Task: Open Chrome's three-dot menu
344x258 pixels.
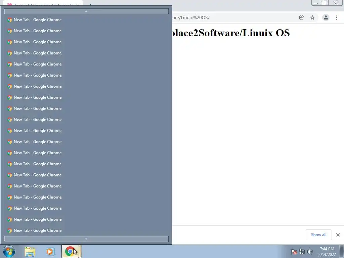Action: pyautogui.click(x=337, y=17)
